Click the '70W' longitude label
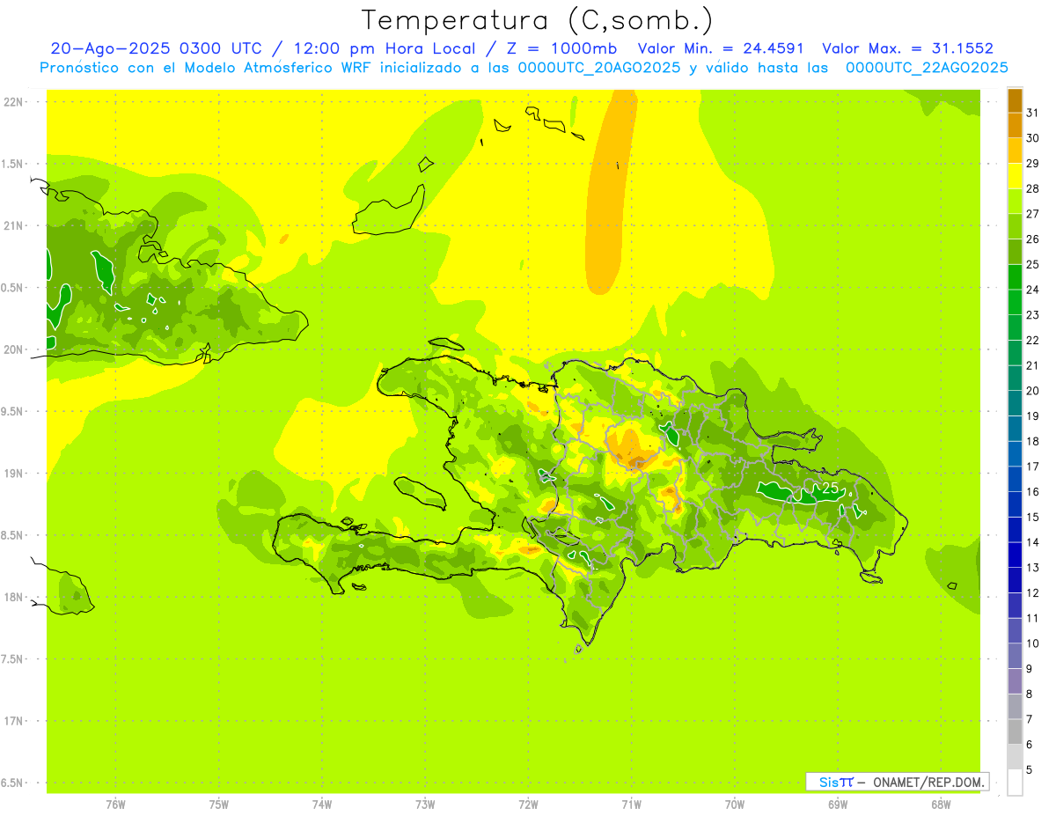This screenshot has width=1056, height=816. pyautogui.click(x=734, y=805)
